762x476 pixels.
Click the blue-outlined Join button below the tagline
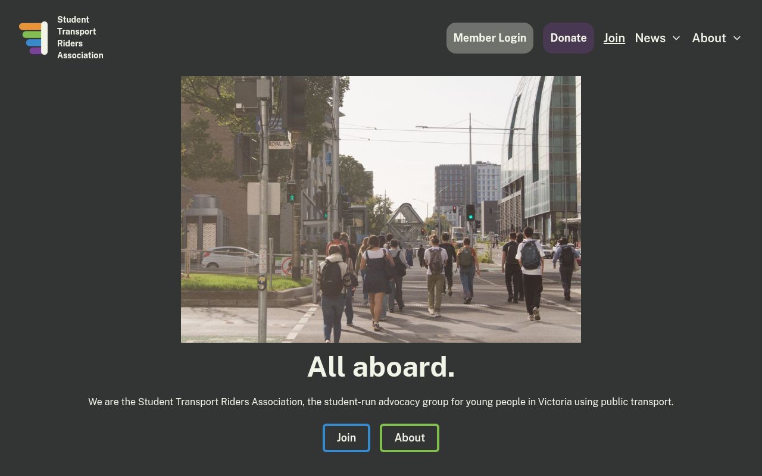coord(346,438)
